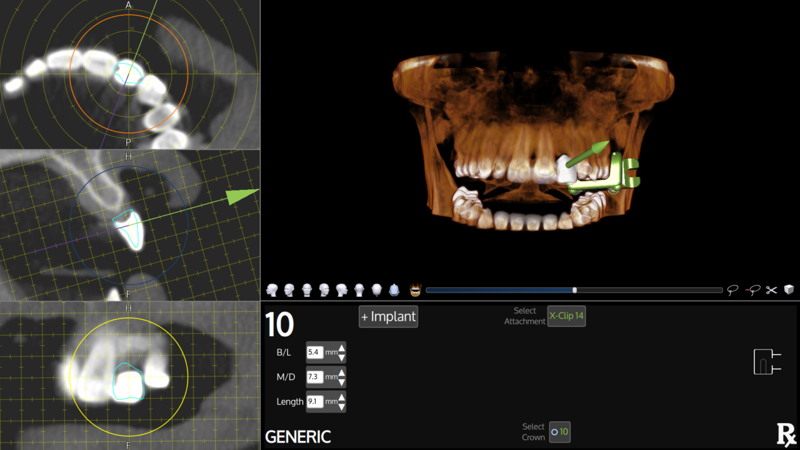Increase the M/D value with the up stepper
This screenshot has height=450, width=800.
[x=342, y=373]
